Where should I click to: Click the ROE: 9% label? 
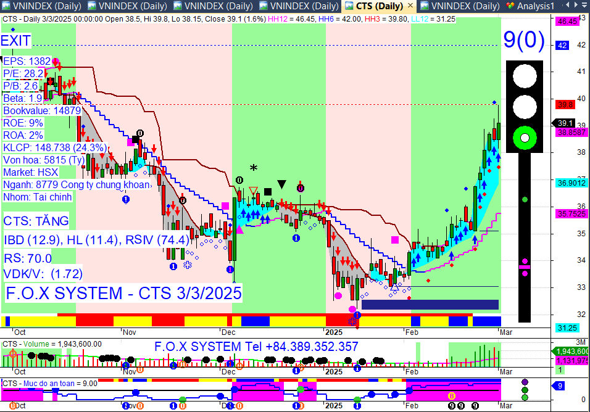(23, 123)
